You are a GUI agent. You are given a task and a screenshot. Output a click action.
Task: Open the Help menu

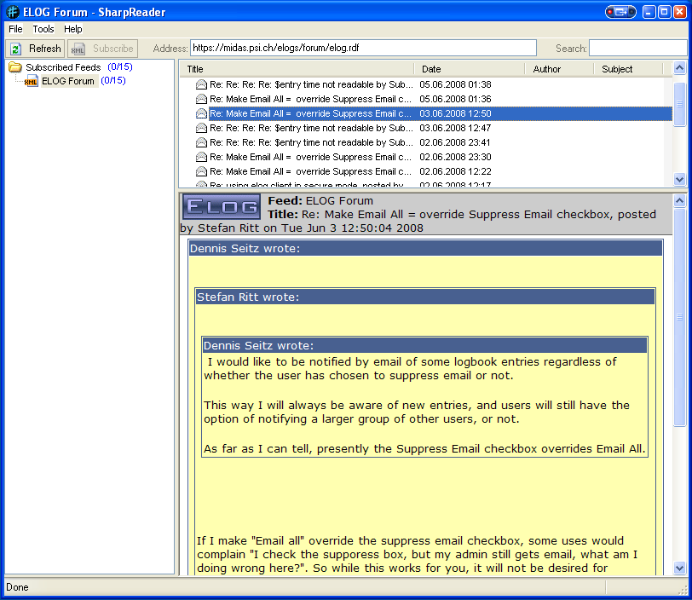72,29
